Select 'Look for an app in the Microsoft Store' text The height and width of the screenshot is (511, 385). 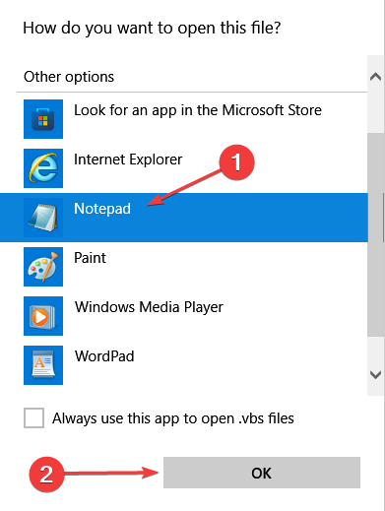tap(198, 110)
